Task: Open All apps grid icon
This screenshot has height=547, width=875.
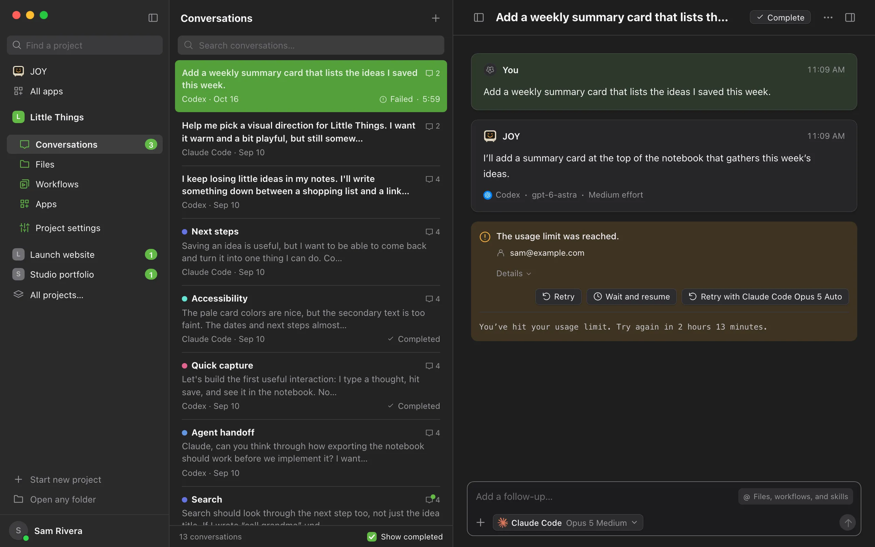Action: [x=18, y=91]
